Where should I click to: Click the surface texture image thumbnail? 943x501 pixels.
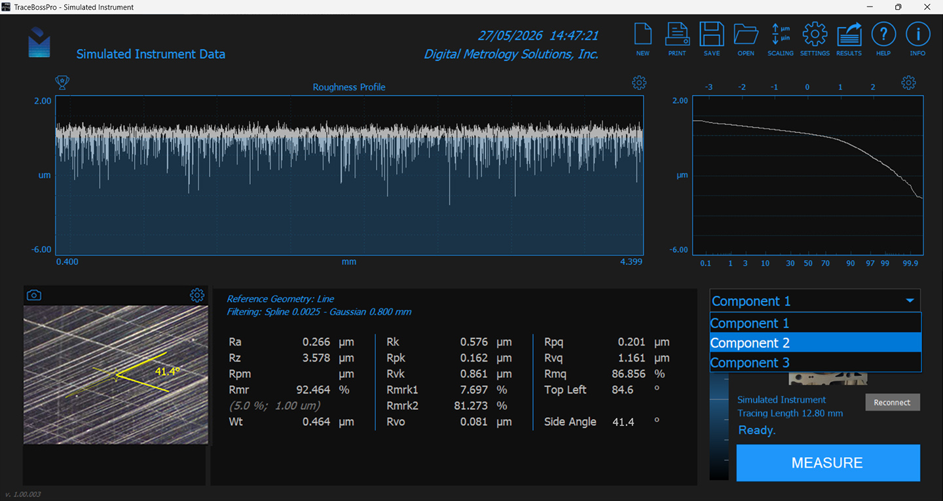point(116,375)
